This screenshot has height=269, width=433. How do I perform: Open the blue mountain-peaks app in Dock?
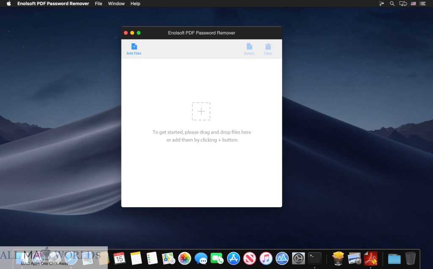click(x=282, y=258)
